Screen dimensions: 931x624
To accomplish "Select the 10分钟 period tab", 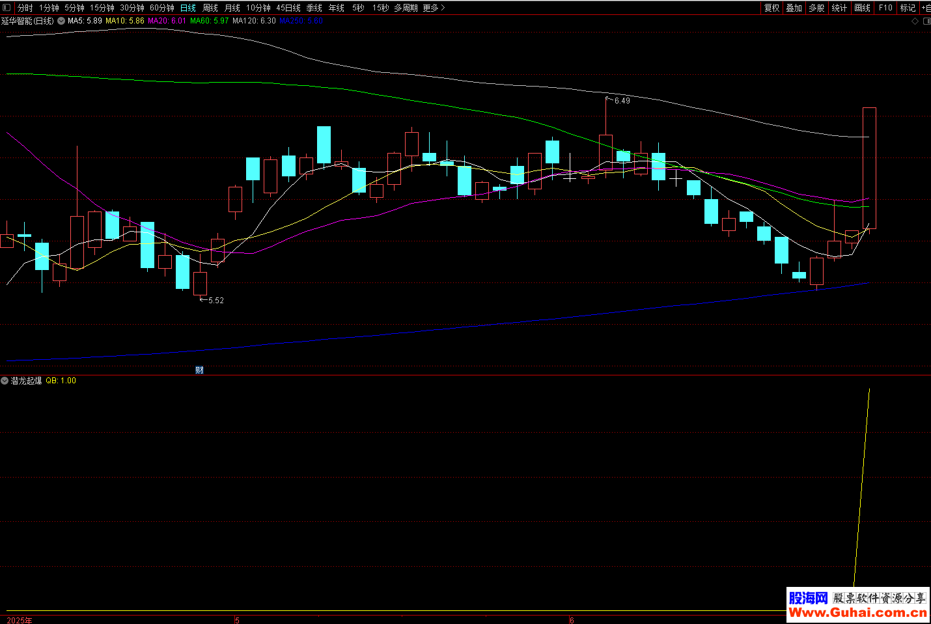I will (x=258, y=8).
